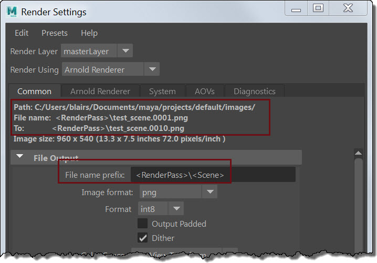Enable the Output Padded checkbox
377x263 pixels.
point(142,224)
